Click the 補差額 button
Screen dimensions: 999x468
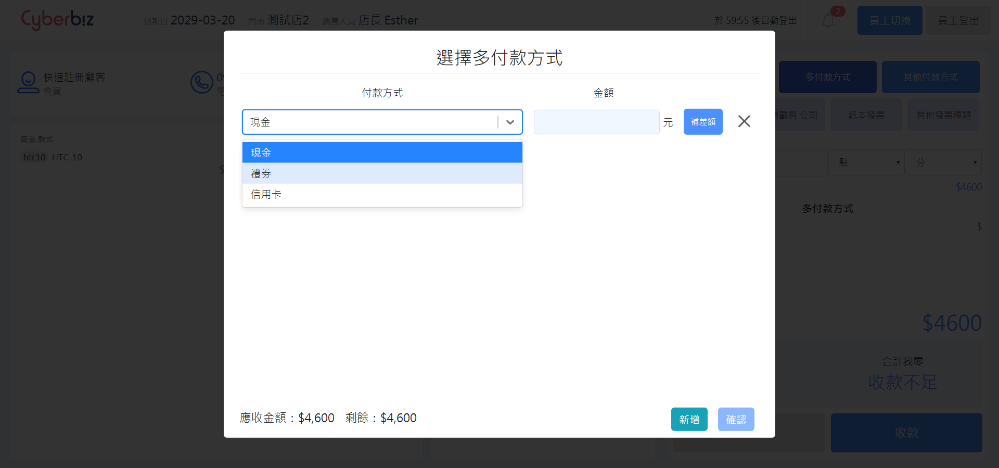(x=703, y=122)
